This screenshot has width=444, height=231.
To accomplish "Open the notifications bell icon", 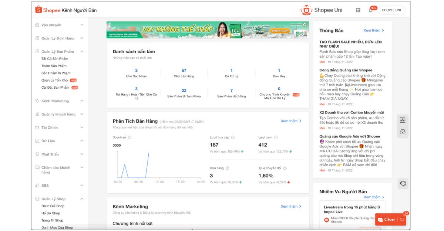I will (x=370, y=10).
